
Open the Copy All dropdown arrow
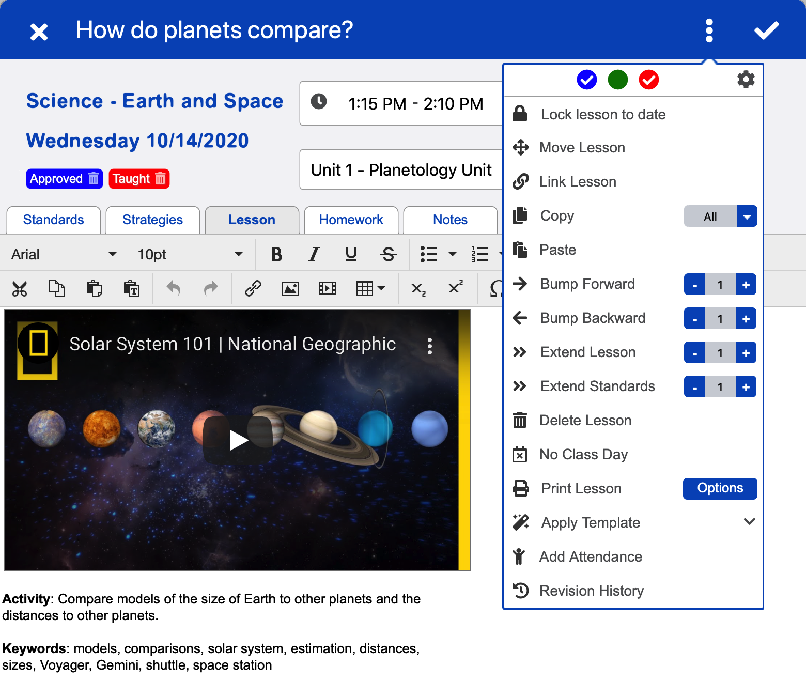click(x=747, y=216)
